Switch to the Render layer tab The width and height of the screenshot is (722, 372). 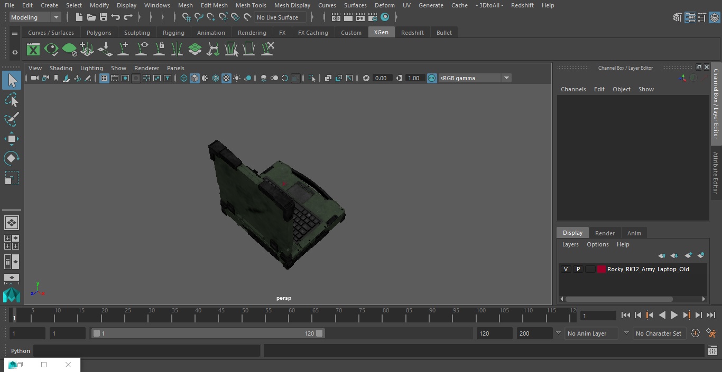pyautogui.click(x=605, y=233)
